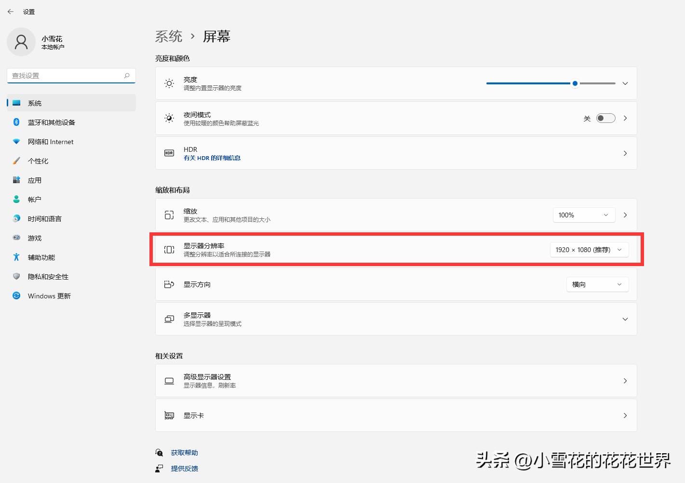Click the 亮度 slider thumb
Viewport: 685px width, 483px height.
575,83
